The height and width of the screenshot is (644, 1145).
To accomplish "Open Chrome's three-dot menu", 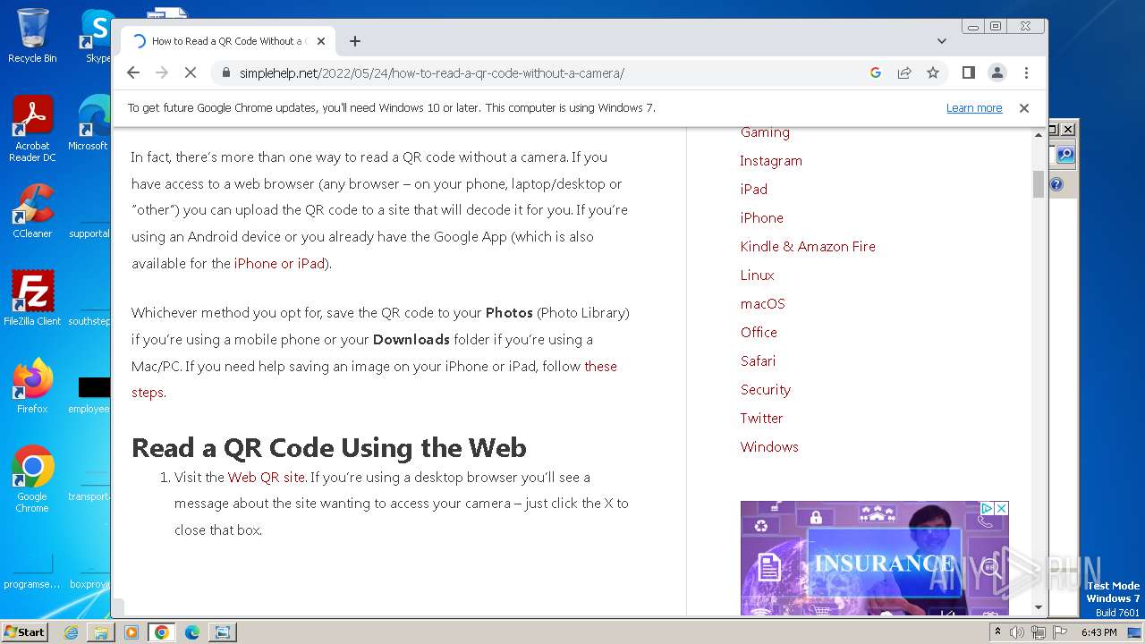I will 1026,73.
